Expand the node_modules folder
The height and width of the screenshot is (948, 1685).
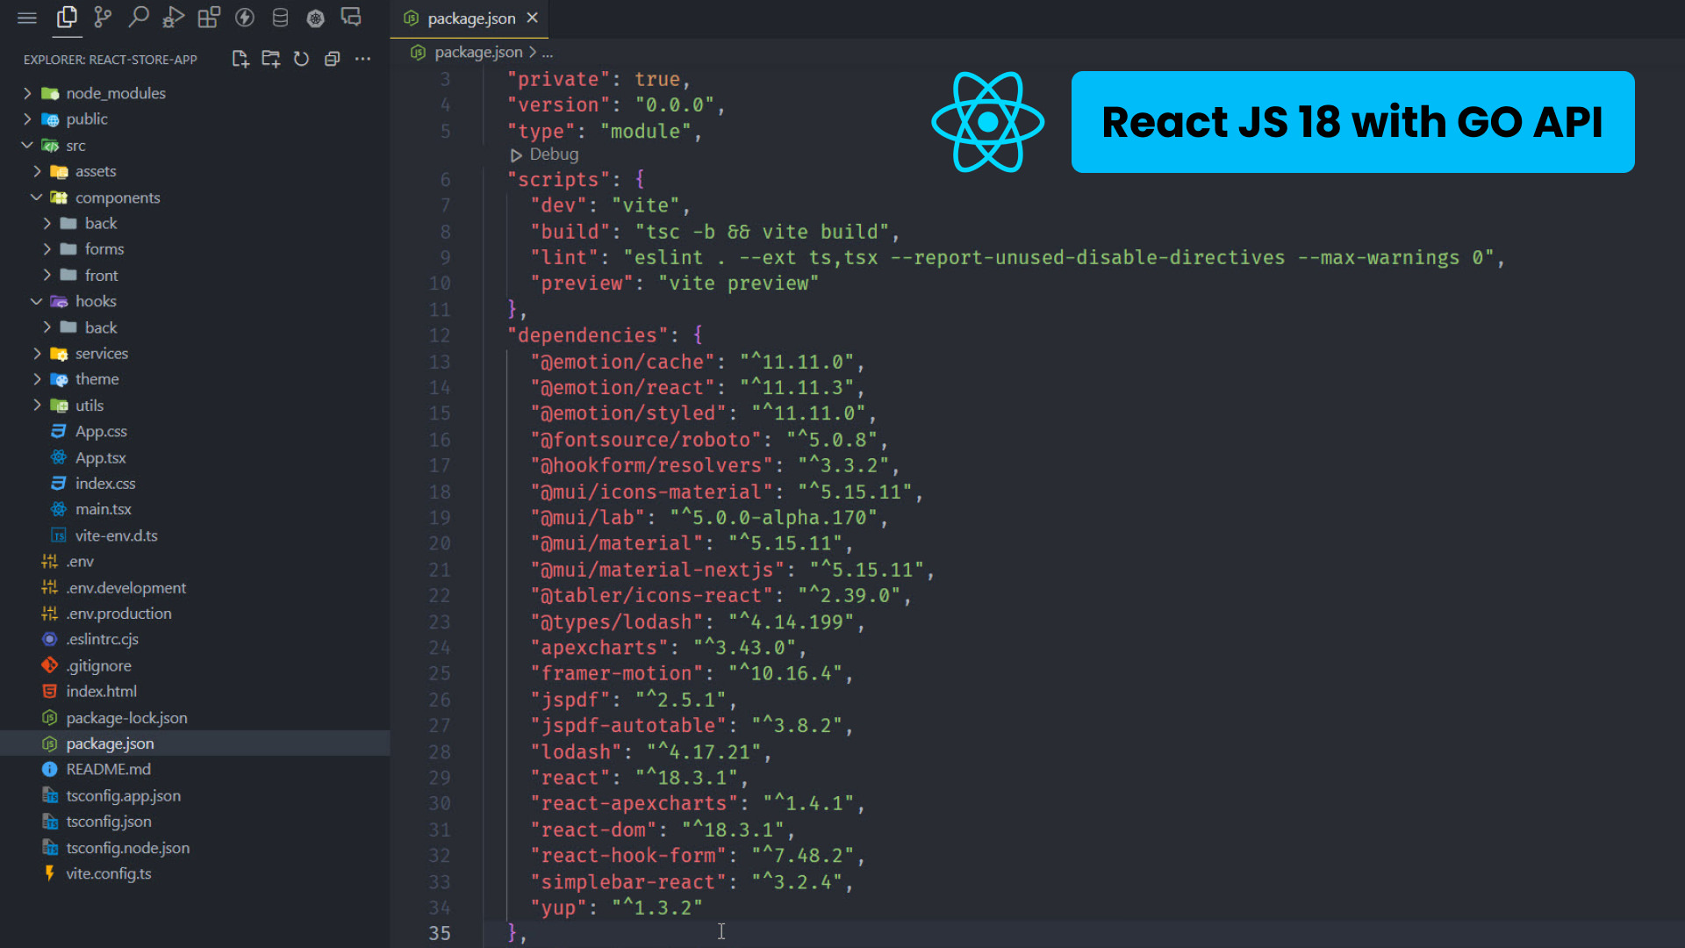tap(116, 93)
